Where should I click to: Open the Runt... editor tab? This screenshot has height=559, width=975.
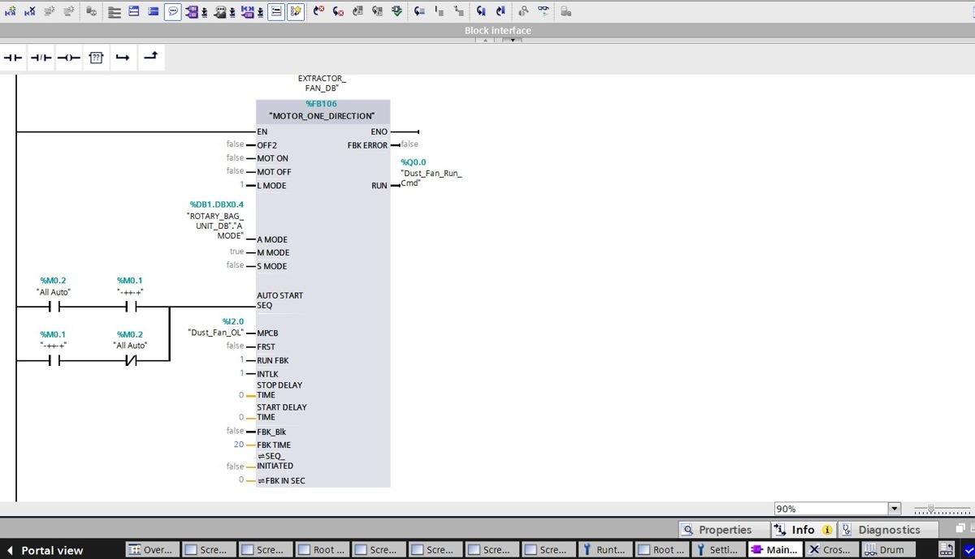605,549
